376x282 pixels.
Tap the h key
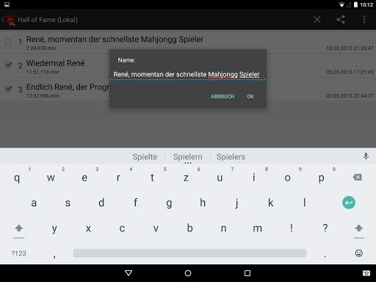point(203,203)
